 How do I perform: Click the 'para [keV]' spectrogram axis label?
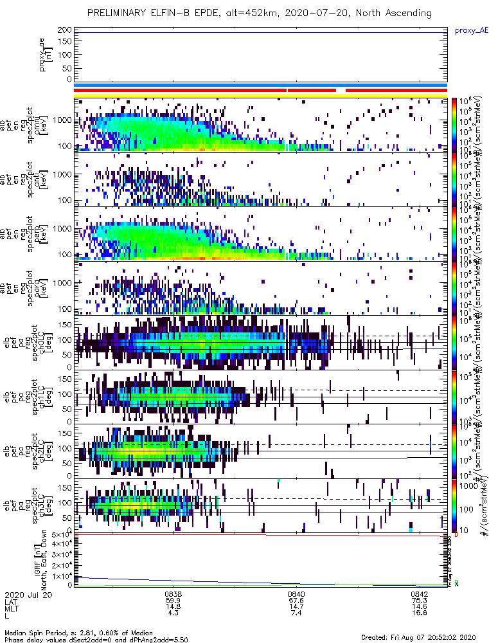point(41,288)
